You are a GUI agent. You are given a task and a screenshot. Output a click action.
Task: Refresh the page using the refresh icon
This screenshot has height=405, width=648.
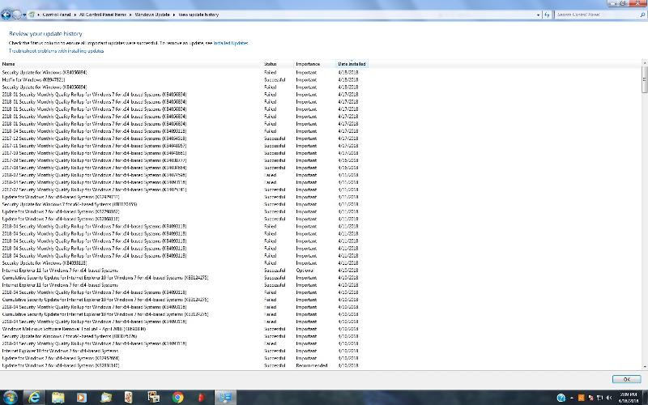[548, 15]
